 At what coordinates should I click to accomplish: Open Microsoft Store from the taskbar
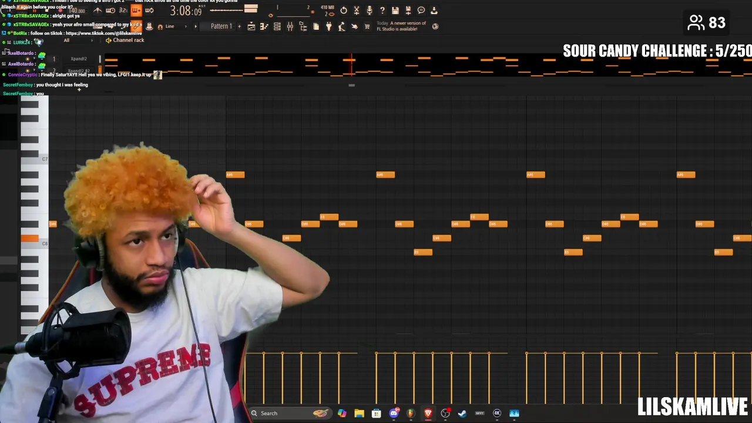[x=377, y=413]
